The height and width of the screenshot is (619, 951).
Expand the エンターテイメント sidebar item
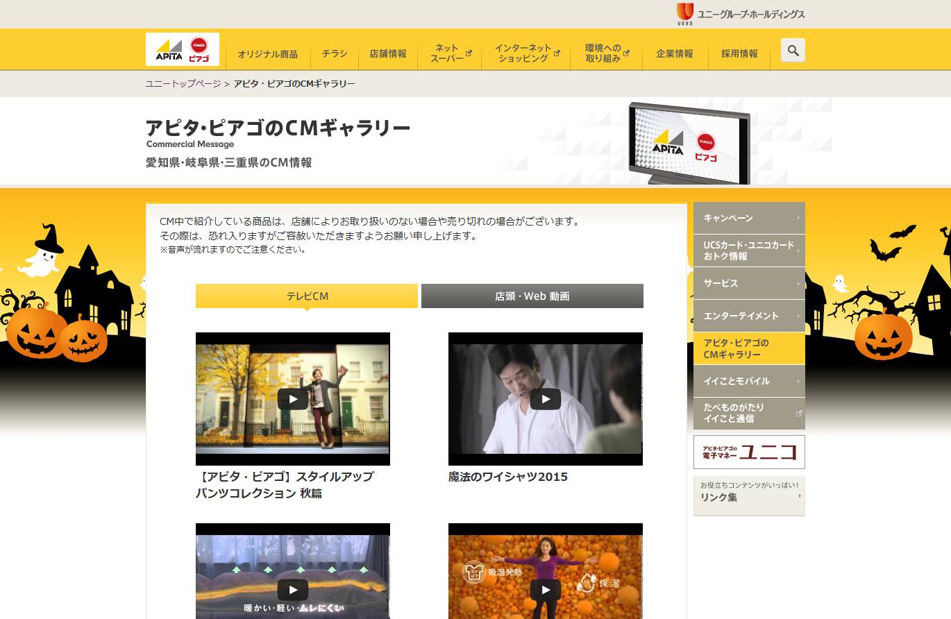coord(749,316)
